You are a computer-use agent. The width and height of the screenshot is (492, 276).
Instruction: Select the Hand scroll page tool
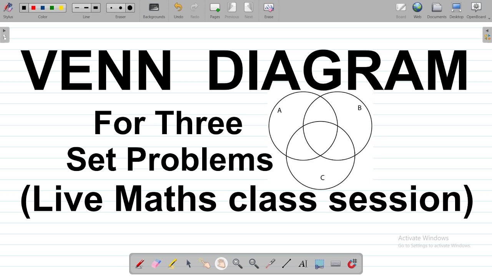[x=221, y=264]
